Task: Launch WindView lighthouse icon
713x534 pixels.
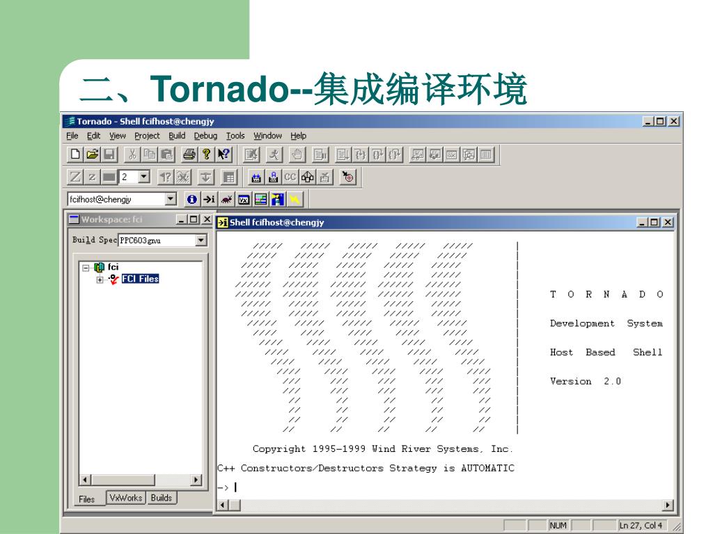Action: [278, 199]
